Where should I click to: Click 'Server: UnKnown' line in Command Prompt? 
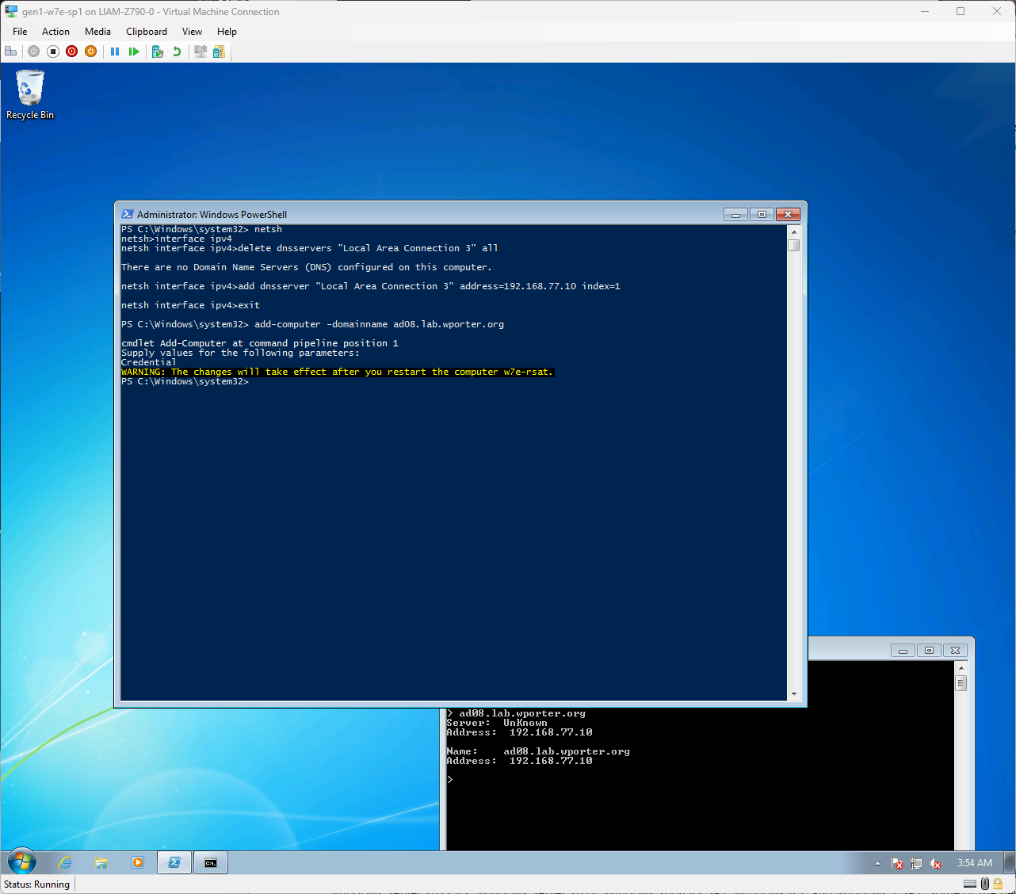(x=497, y=723)
